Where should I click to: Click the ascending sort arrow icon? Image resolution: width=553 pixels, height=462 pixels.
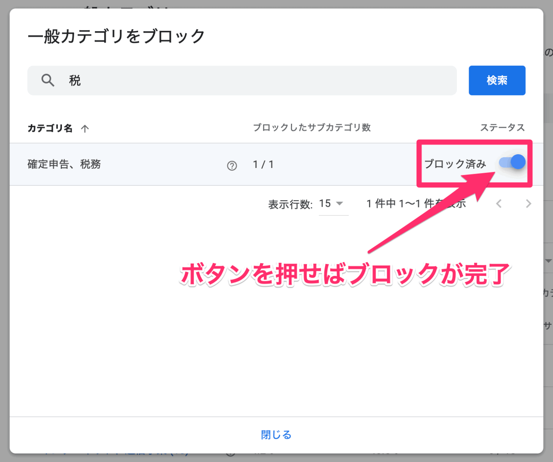click(x=85, y=129)
